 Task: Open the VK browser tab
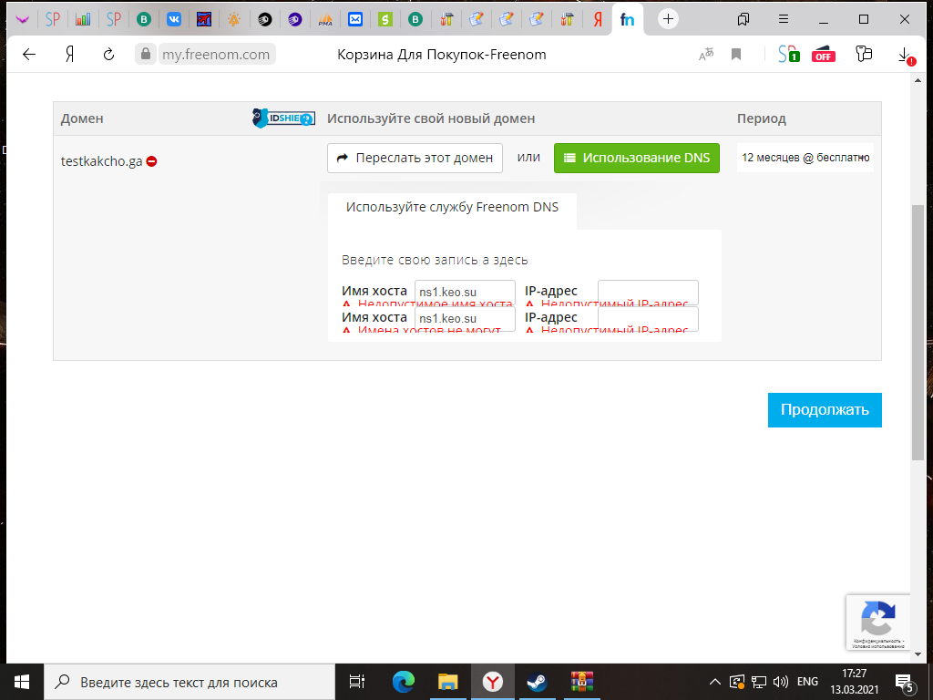(x=174, y=19)
